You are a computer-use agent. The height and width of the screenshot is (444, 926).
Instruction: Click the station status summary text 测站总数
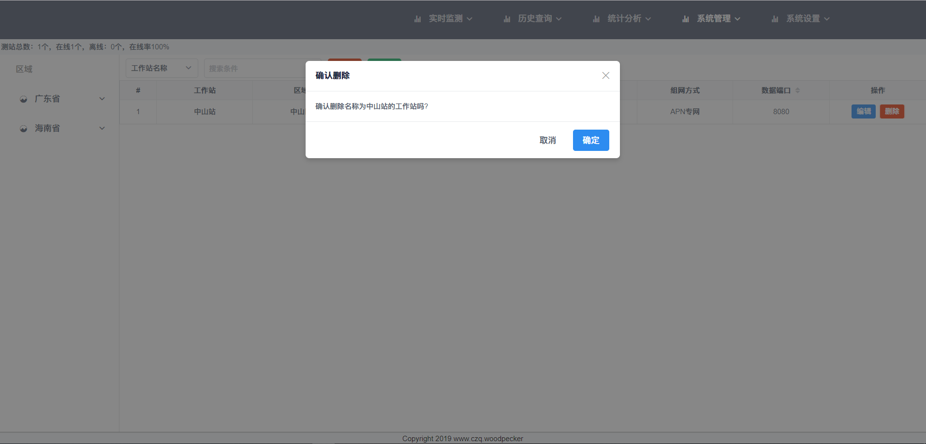(85, 47)
